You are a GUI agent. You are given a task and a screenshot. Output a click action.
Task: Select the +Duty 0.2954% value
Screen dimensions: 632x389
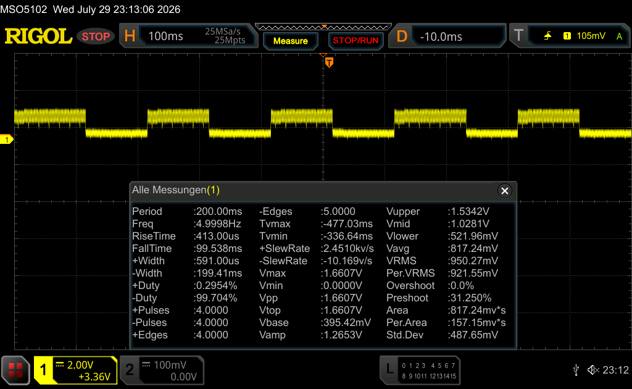[215, 285]
